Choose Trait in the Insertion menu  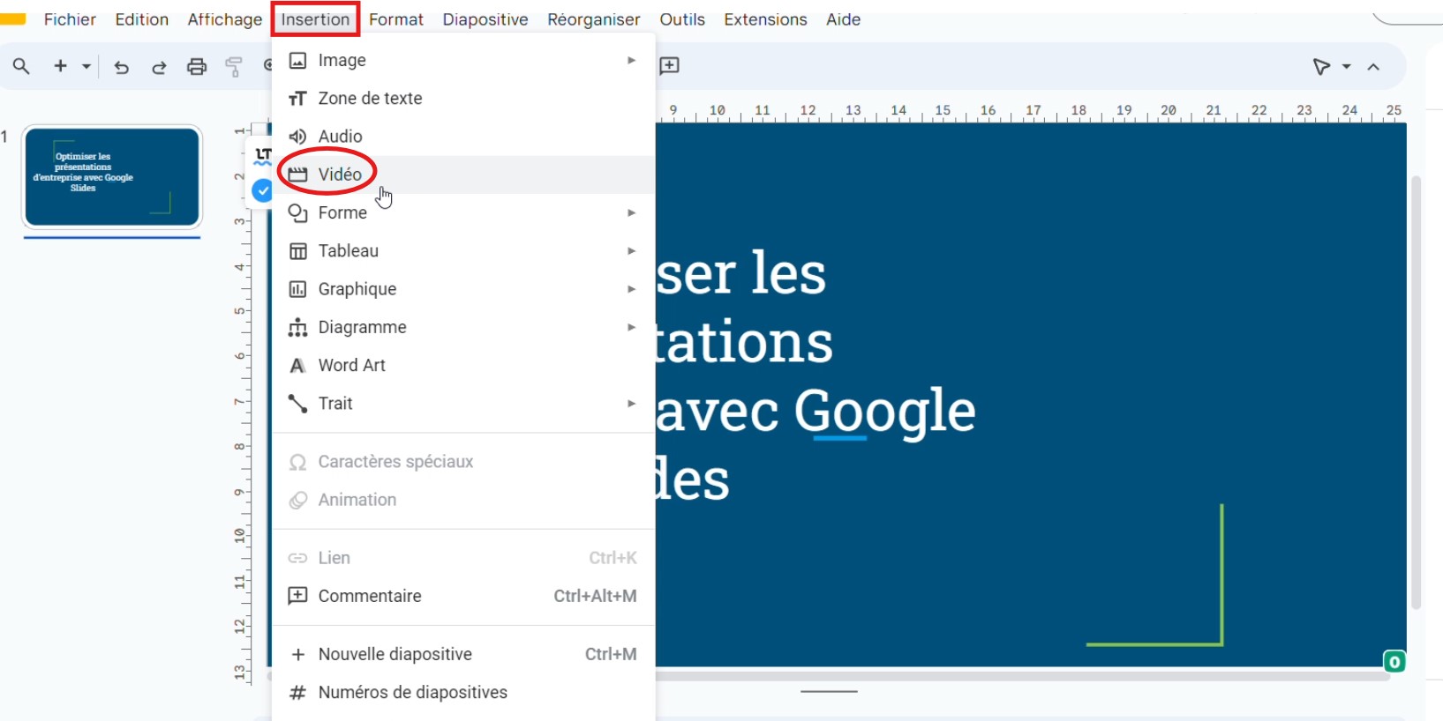click(x=463, y=403)
